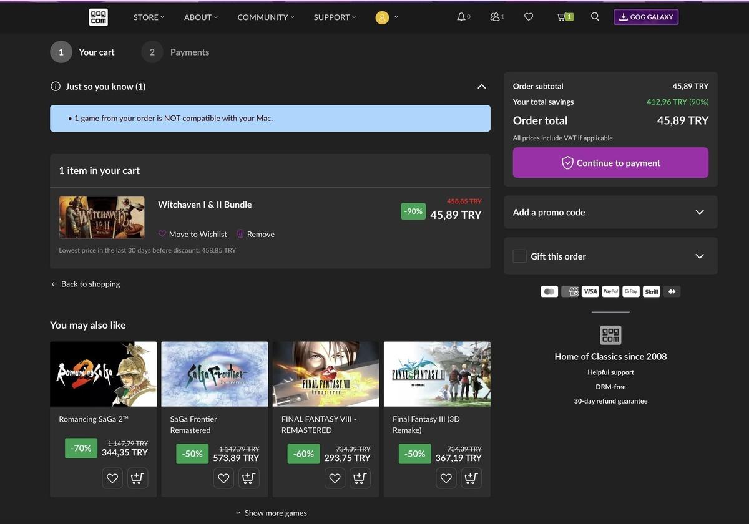
Task: Add Final Fantasy III 3D Remake to cart
Action: tap(471, 478)
